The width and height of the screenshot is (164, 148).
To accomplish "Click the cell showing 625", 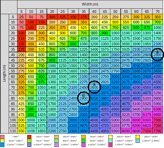I will pyautogui.click(x=63, y=38).
